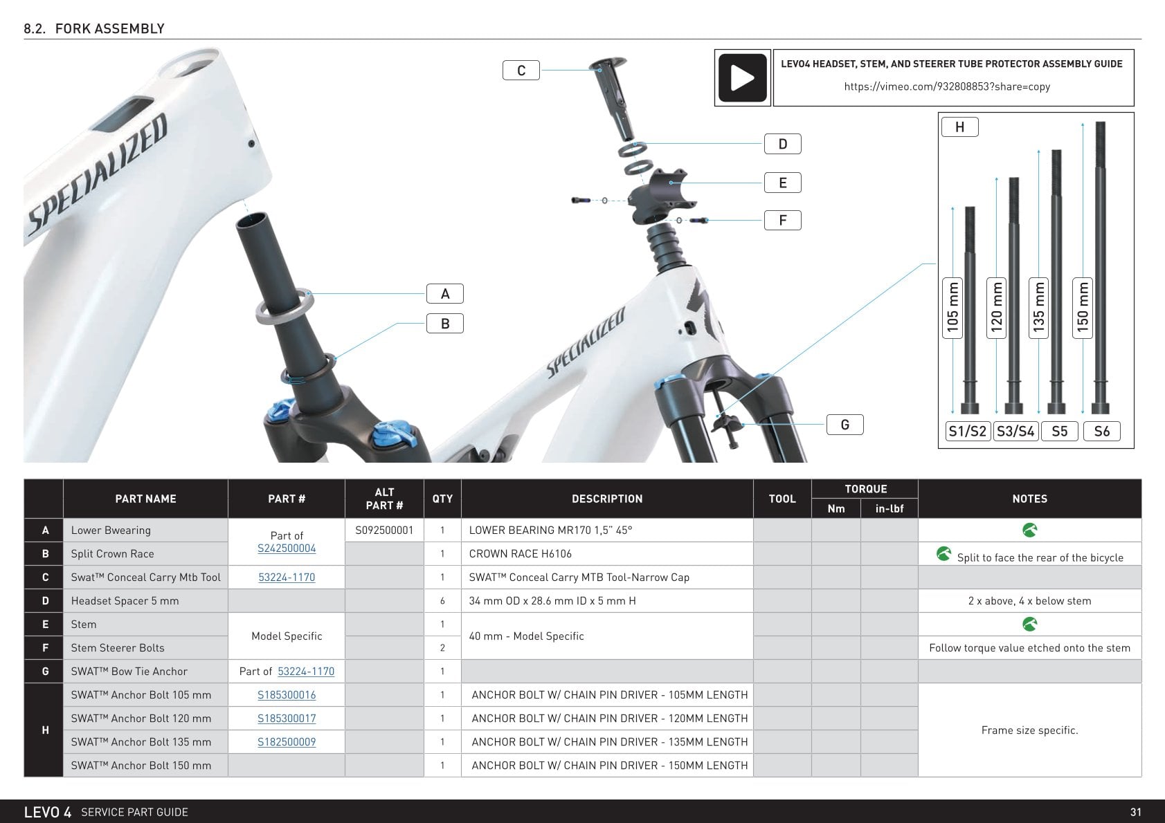Open part link S182500009
This screenshot has width=1165, height=823.
click(x=287, y=742)
